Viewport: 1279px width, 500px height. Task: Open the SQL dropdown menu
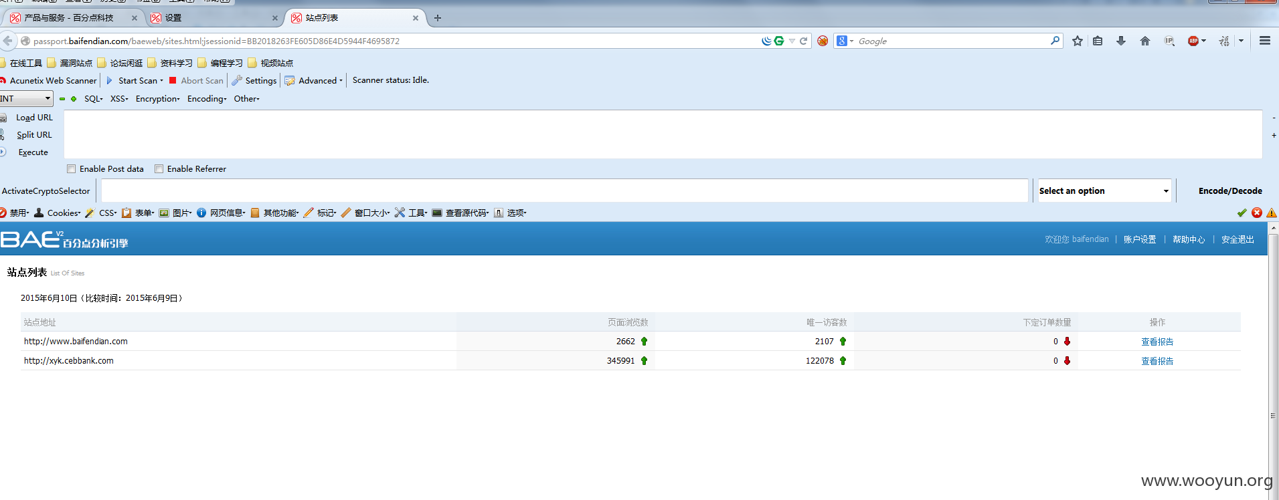(94, 99)
